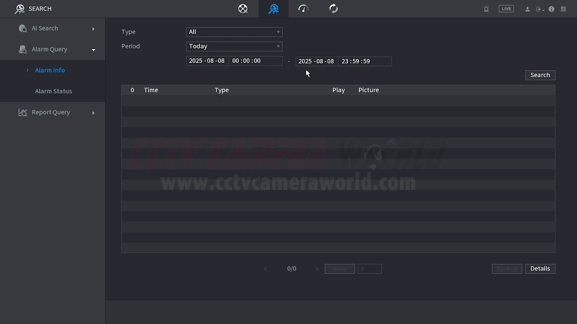This screenshot has width=577, height=324.
Task: Click the SEARCH title icon
Action: [20, 9]
